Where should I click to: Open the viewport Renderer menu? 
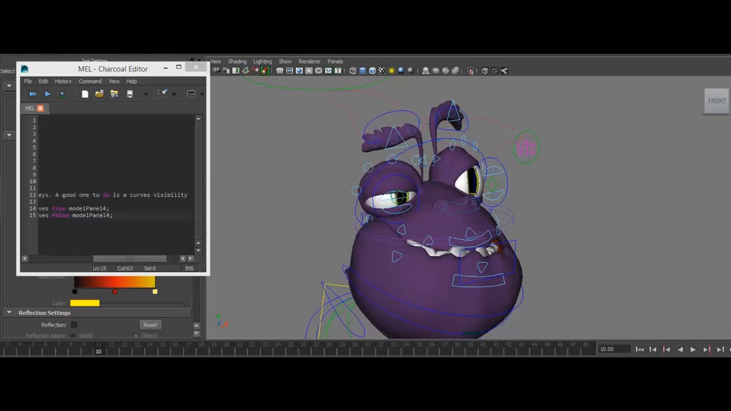click(310, 61)
